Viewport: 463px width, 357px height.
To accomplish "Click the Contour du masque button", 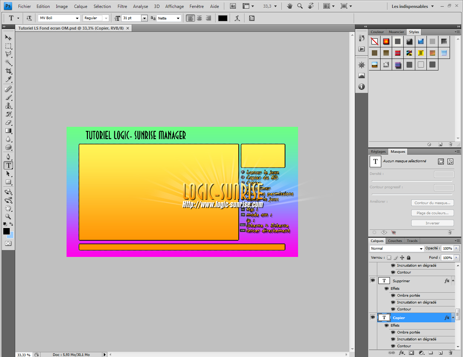I will pos(433,203).
